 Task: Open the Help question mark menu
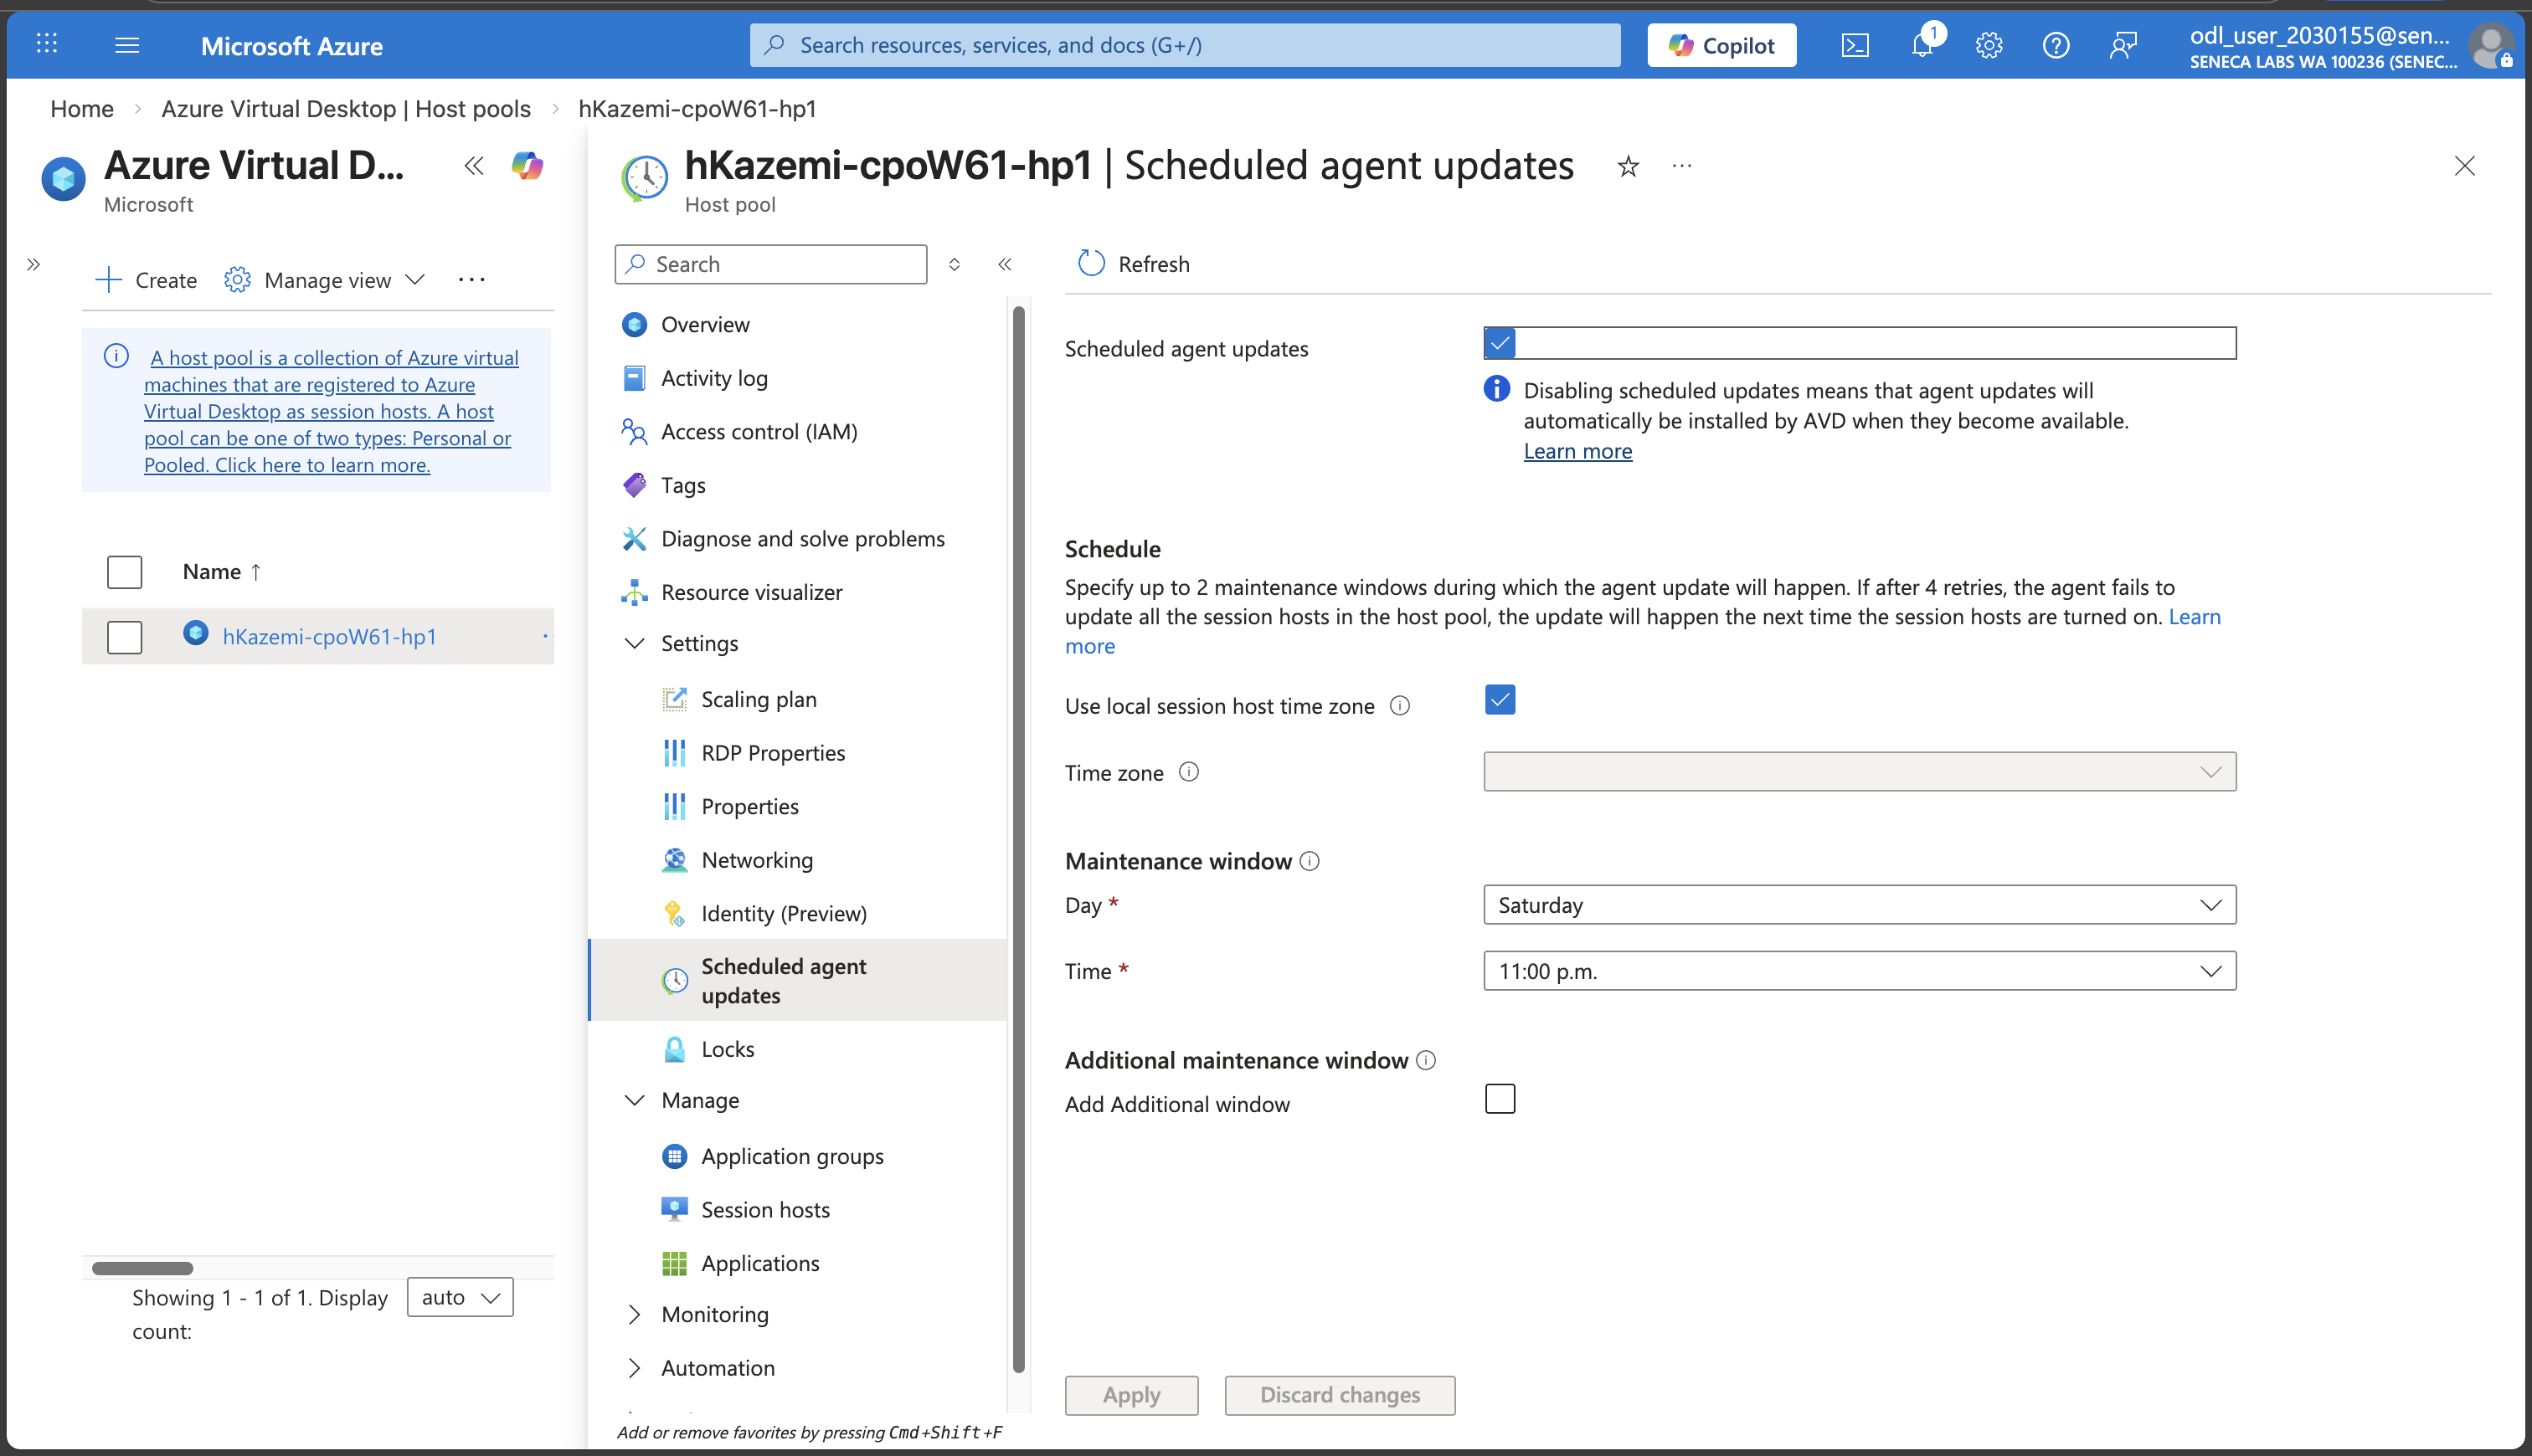[x=2056, y=45]
